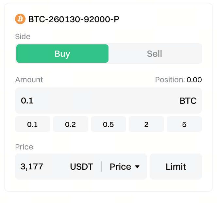Set amount with the 2 preset
The image size is (217, 203).
click(x=146, y=124)
